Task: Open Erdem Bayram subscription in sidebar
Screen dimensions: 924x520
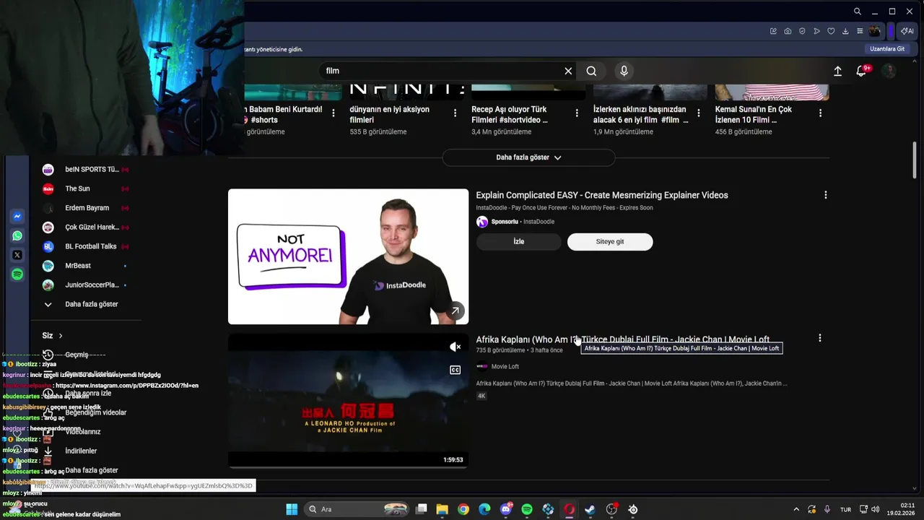Action: point(85,208)
